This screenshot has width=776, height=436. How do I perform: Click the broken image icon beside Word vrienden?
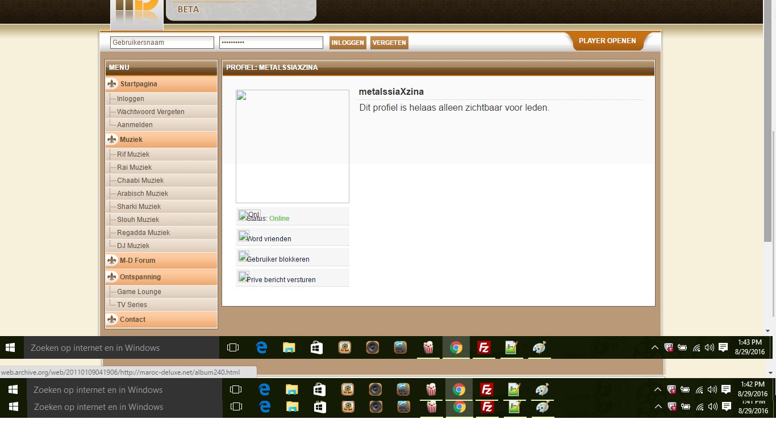coord(243,236)
